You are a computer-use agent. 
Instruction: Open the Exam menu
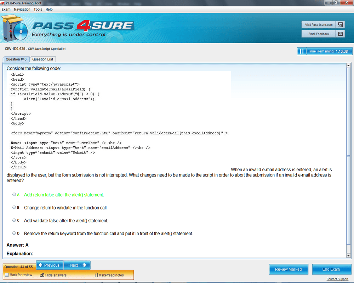(x=6, y=10)
